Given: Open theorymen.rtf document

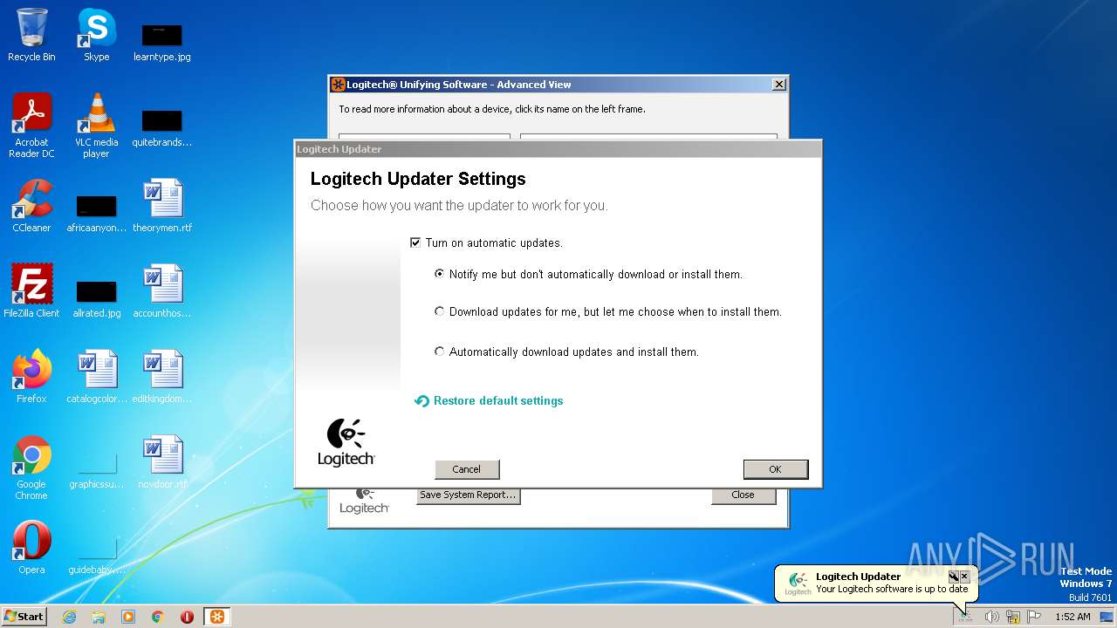Looking at the screenshot, I should pos(162,206).
